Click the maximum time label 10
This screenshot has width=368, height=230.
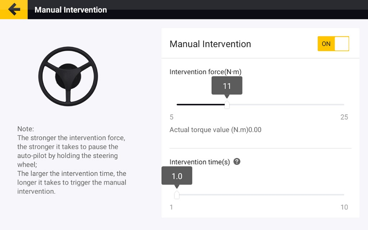(344, 207)
